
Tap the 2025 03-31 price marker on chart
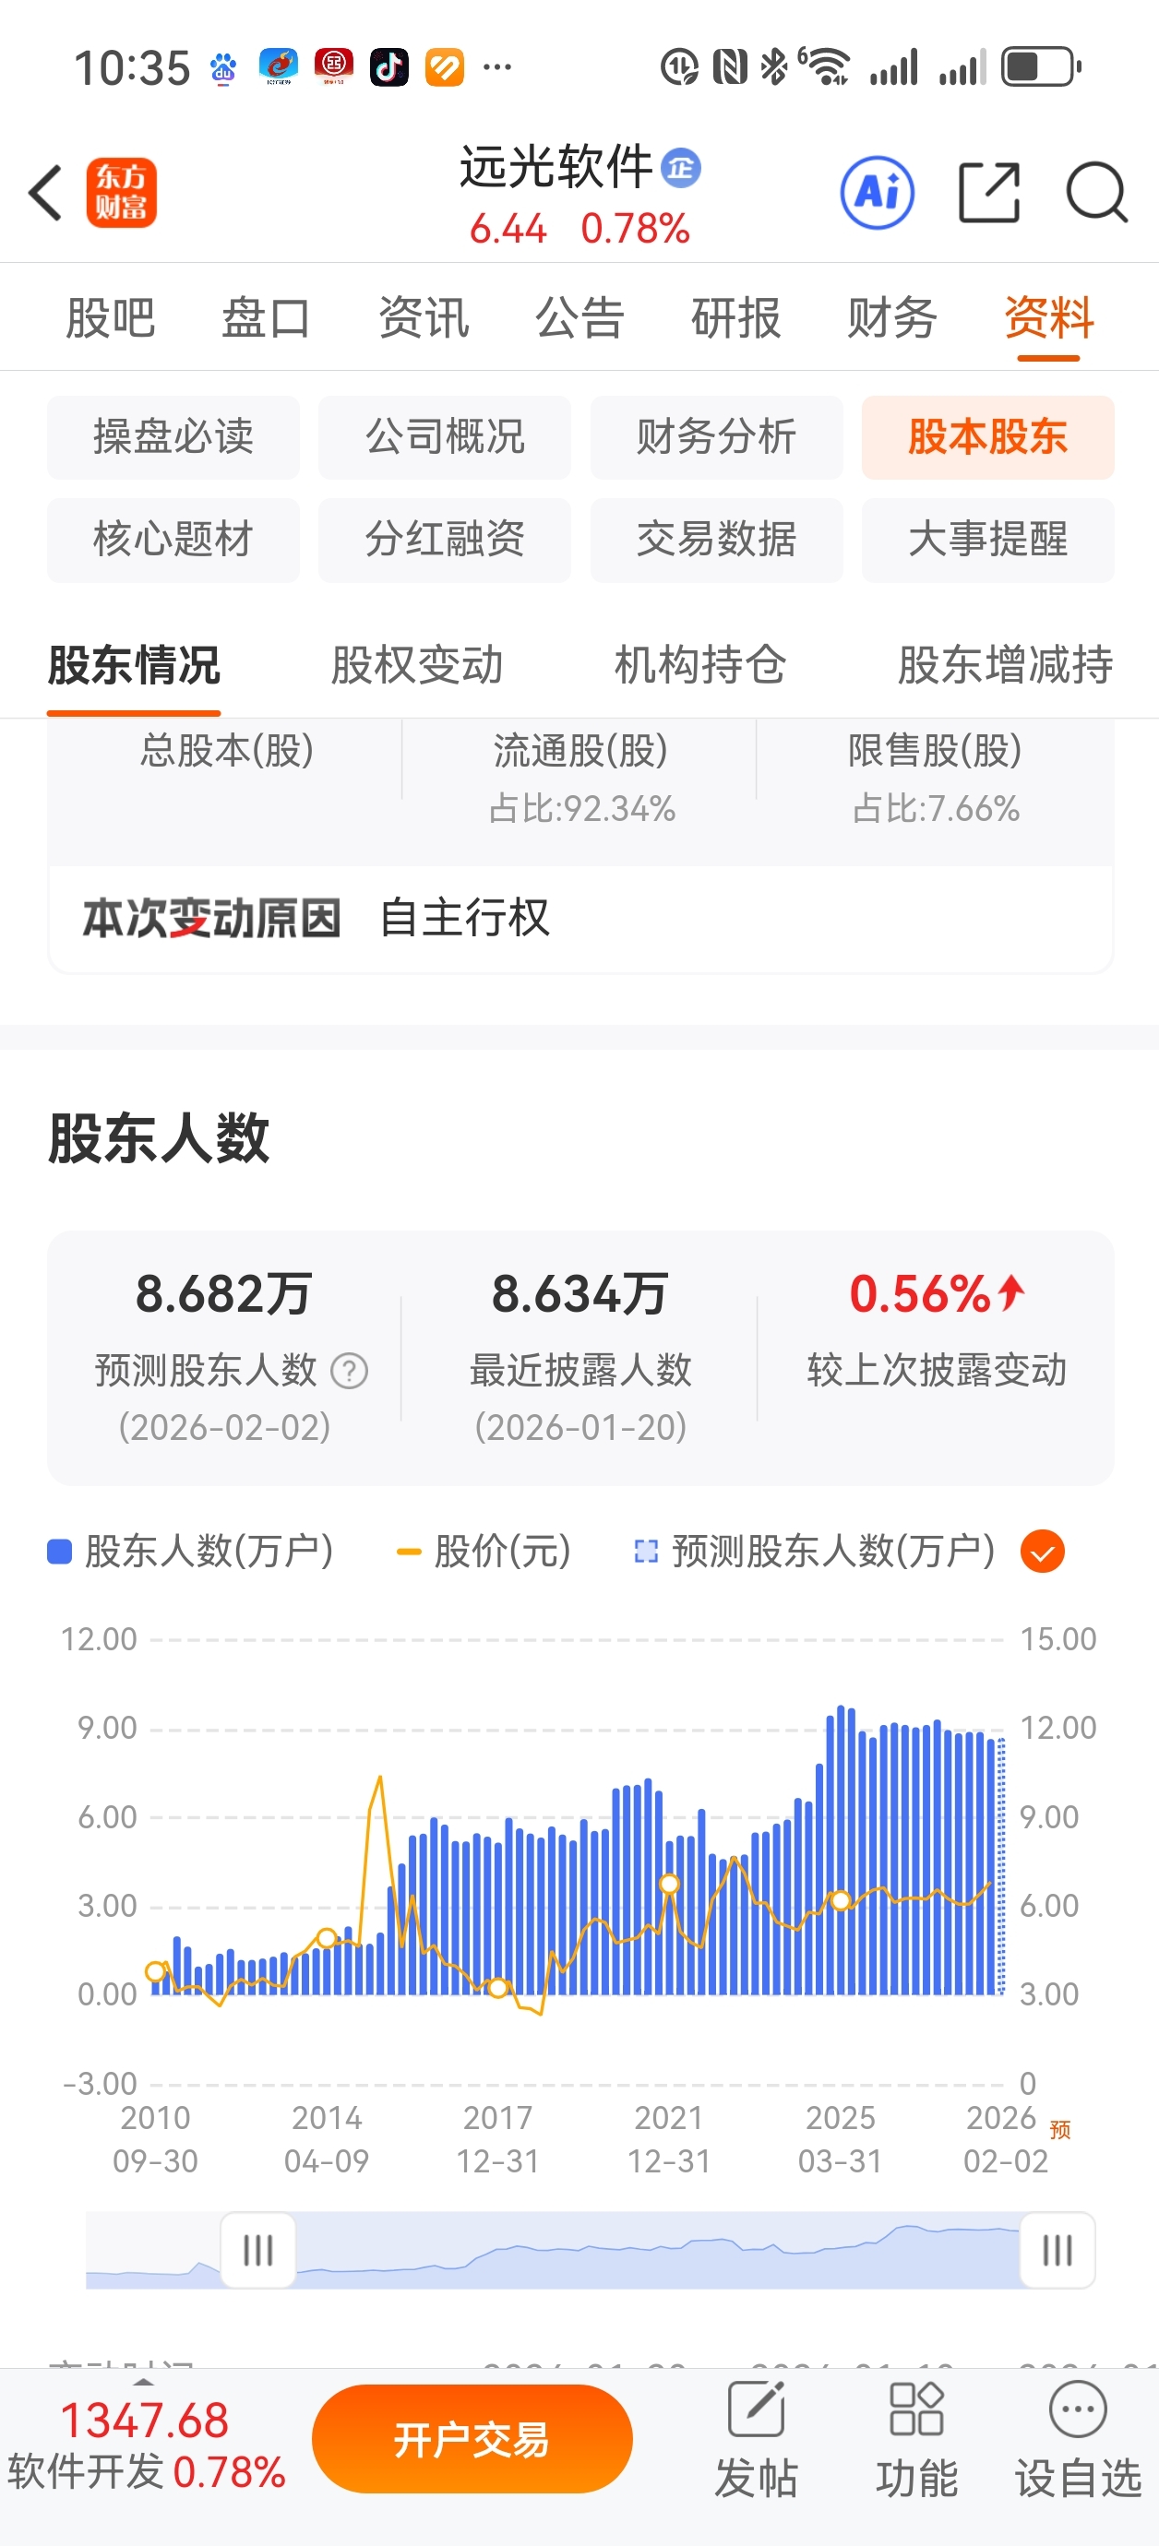point(841,1899)
